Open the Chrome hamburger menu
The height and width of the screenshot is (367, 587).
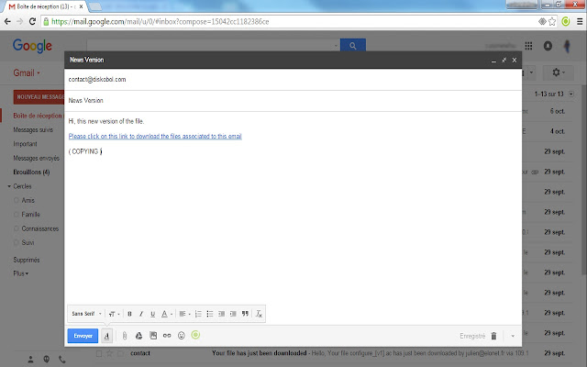(x=580, y=22)
